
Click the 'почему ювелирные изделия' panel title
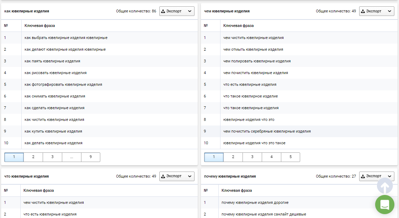tap(230, 176)
